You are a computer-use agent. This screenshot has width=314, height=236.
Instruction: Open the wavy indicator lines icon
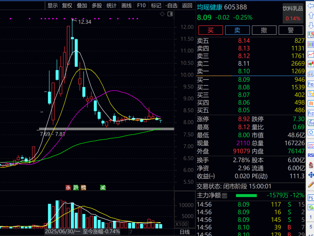click(x=311, y=146)
